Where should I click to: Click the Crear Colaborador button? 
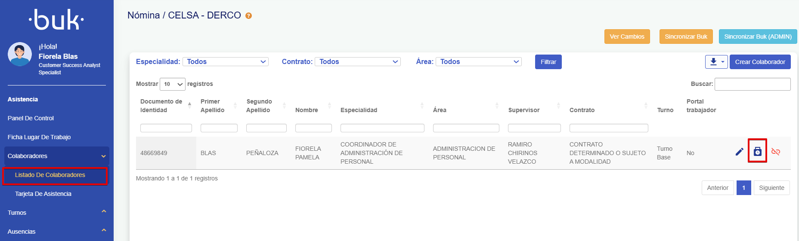pos(760,62)
